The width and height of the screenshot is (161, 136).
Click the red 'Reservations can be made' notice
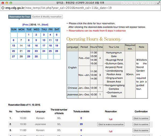point(97,31)
